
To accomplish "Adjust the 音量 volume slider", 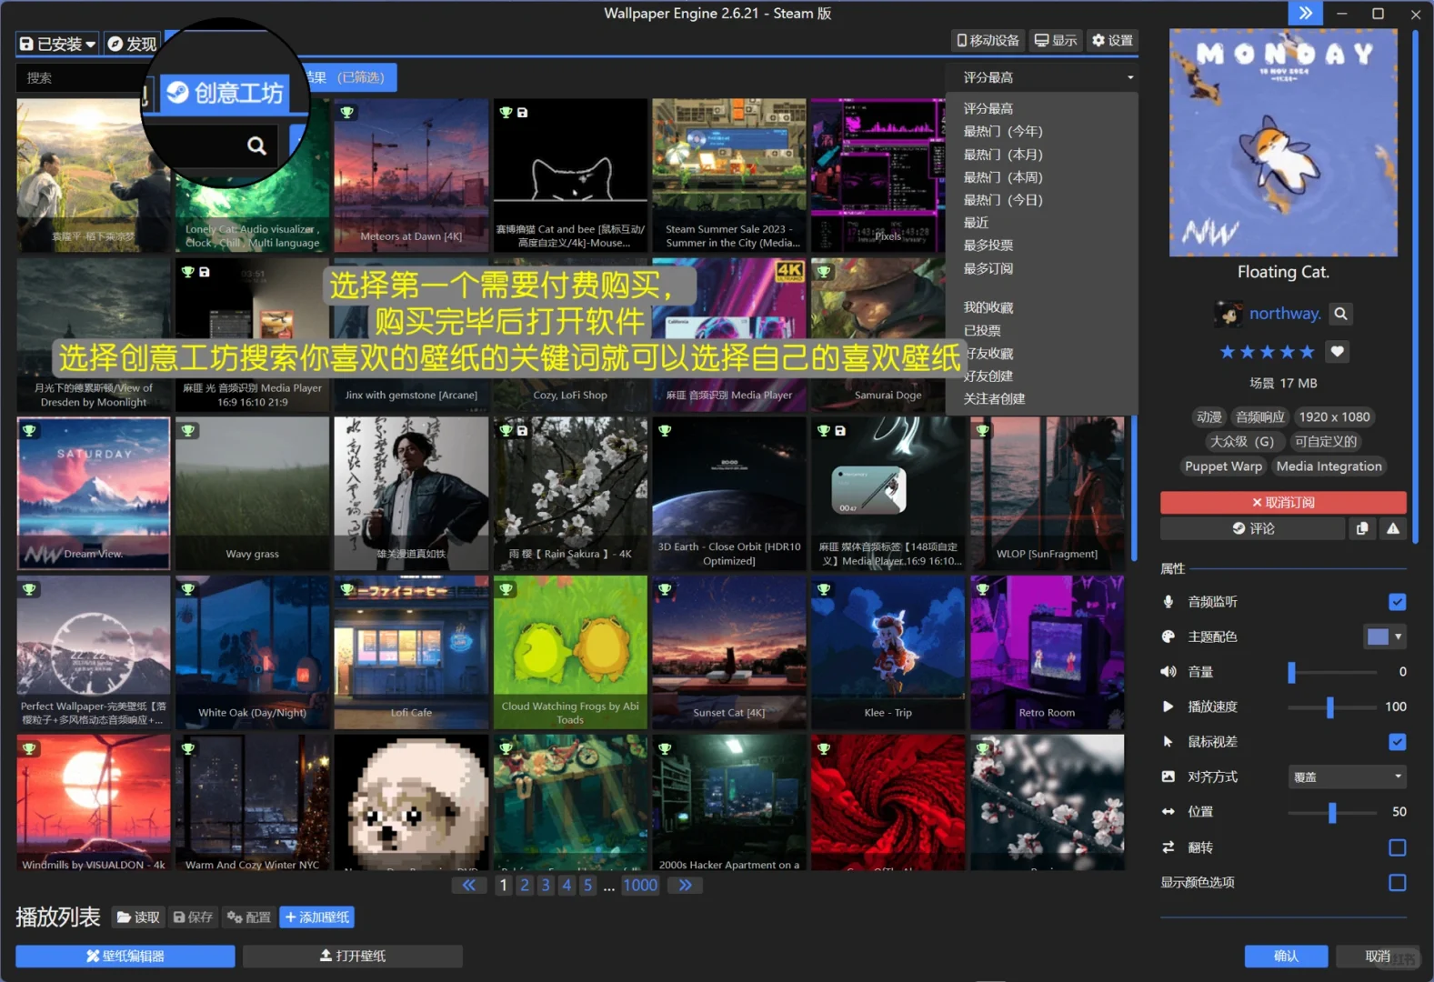I will click(x=1332, y=672).
